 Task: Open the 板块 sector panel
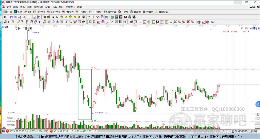tap(18, 12)
